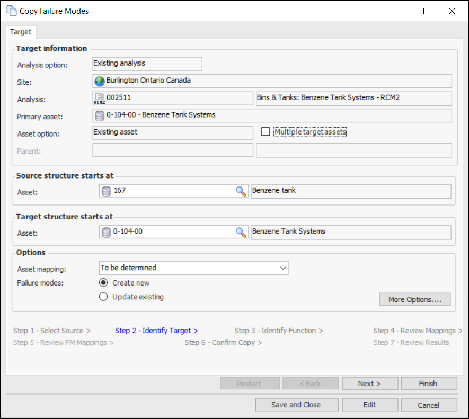
Task: Select the Create new failure modes option
Action: tap(104, 283)
